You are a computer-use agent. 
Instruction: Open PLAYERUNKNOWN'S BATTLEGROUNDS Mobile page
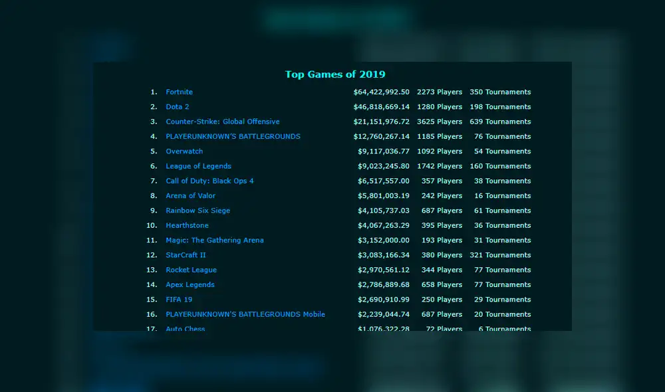[245, 314]
